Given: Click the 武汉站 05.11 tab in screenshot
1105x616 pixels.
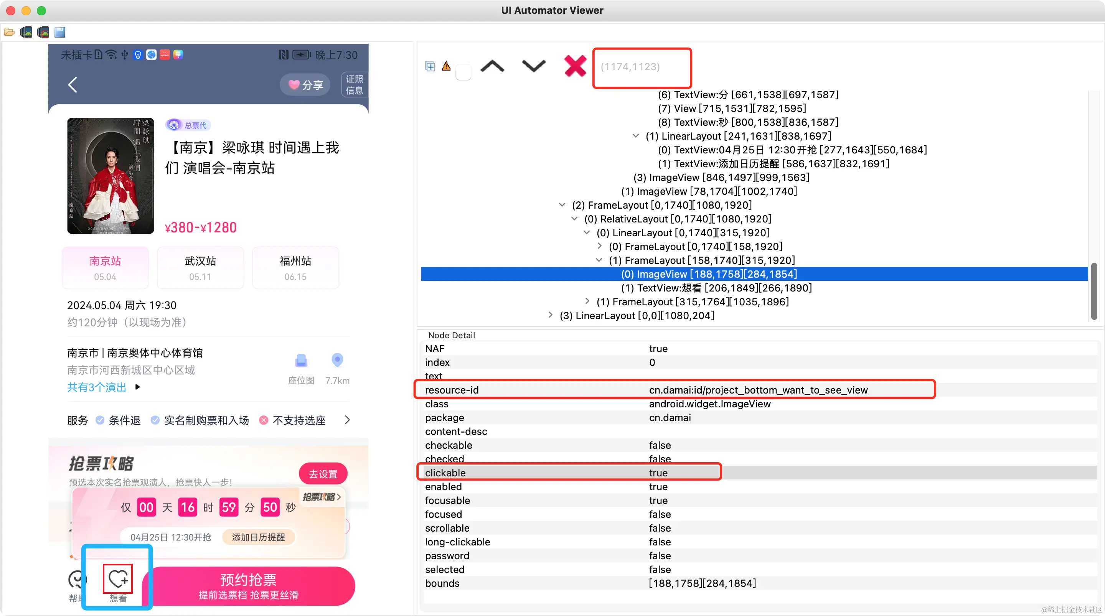Looking at the screenshot, I should click(200, 268).
